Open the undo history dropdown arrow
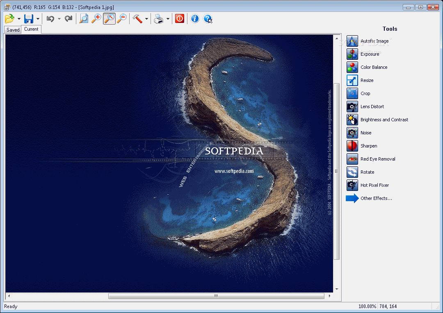This screenshot has width=443, height=313. click(x=59, y=19)
